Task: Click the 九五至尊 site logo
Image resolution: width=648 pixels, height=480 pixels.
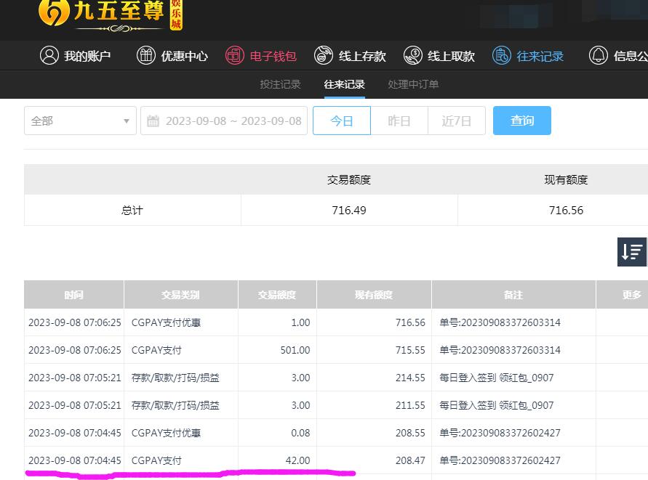Action: coord(109,15)
